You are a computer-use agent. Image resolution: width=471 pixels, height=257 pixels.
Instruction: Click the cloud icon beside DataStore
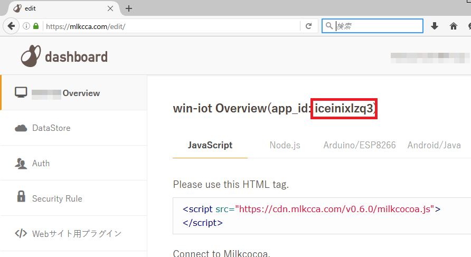coord(21,128)
